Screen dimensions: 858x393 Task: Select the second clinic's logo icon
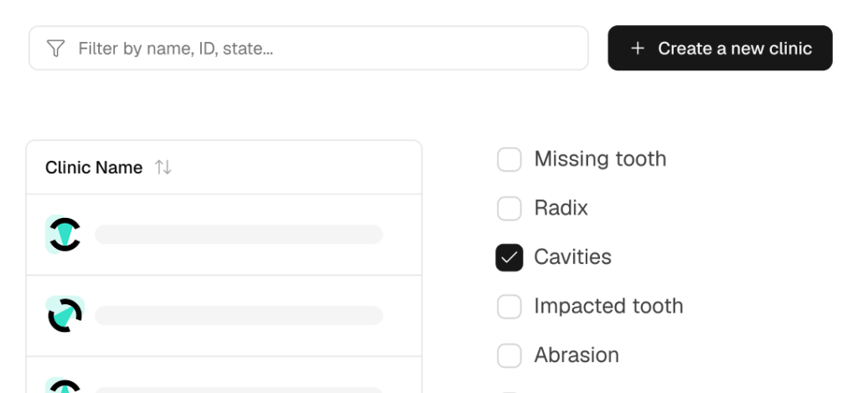(64, 315)
